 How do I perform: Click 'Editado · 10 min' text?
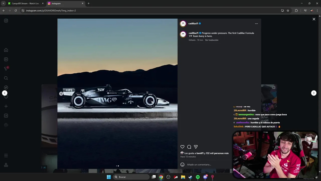click(x=196, y=40)
